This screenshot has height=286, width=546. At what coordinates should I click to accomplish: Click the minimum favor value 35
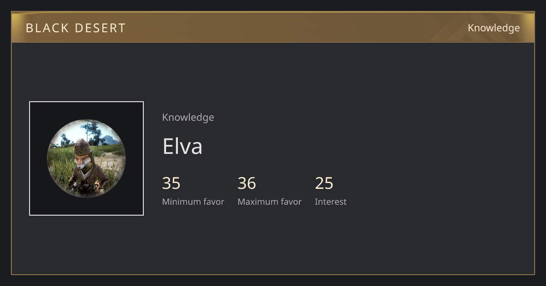click(171, 183)
